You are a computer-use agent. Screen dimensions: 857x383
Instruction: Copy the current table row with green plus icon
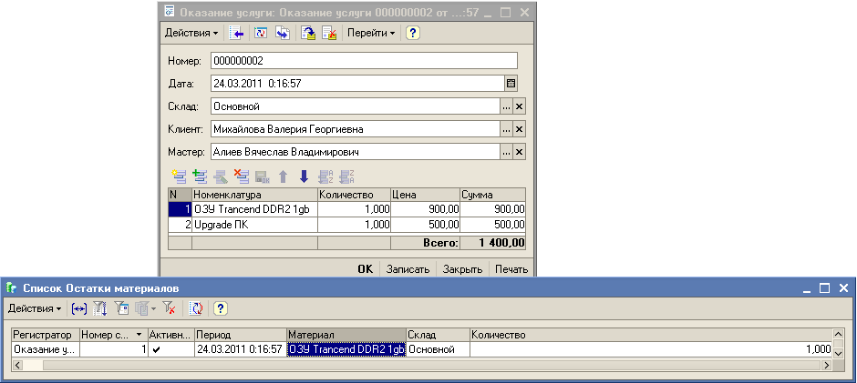pos(200,176)
